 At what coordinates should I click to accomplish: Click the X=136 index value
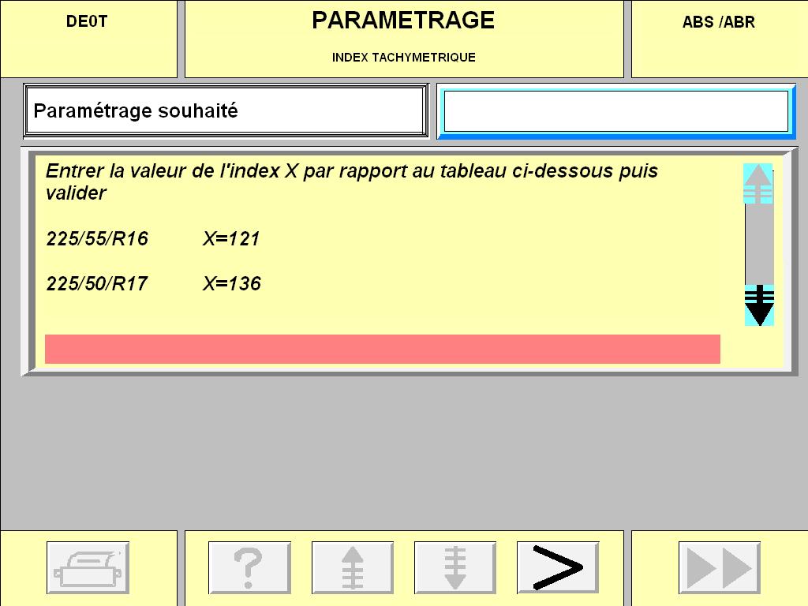231,284
